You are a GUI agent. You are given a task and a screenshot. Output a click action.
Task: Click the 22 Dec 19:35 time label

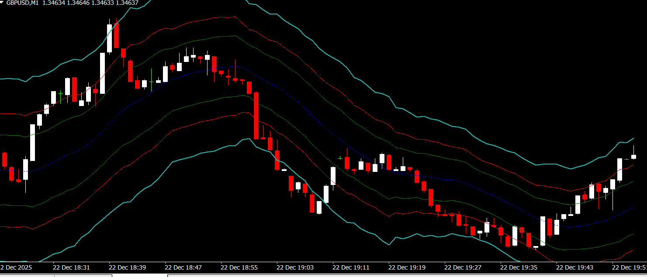tap(519, 267)
